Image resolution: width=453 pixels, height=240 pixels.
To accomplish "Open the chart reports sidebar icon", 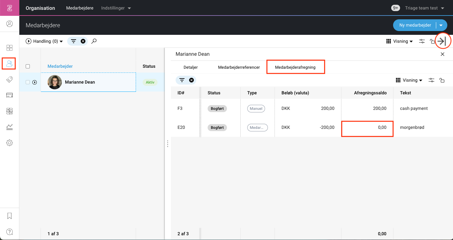I will 10,127.
